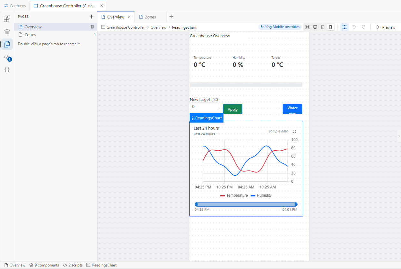
Task: Click the New target input field
Action: click(x=204, y=107)
